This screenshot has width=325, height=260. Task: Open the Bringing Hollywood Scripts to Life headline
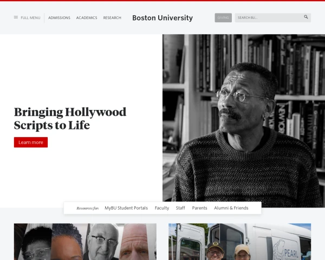[x=70, y=119]
